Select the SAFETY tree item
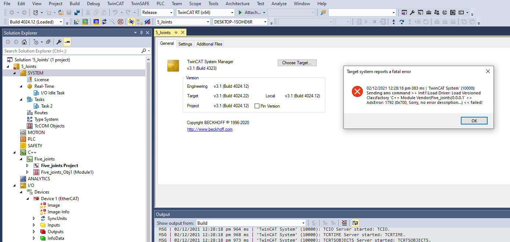This screenshot has width=510, height=242. [35, 146]
